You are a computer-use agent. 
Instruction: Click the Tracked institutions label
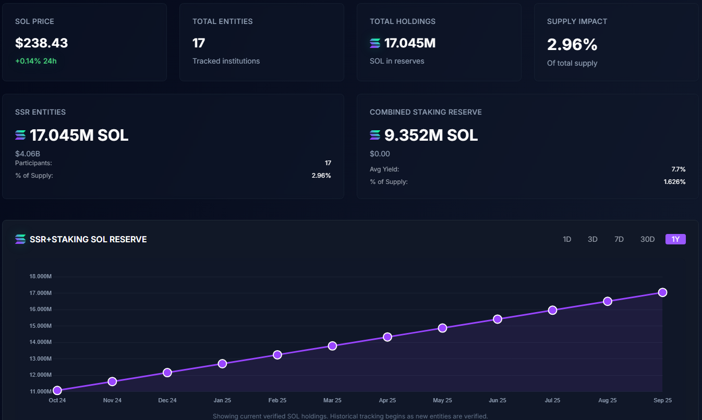point(225,61)
